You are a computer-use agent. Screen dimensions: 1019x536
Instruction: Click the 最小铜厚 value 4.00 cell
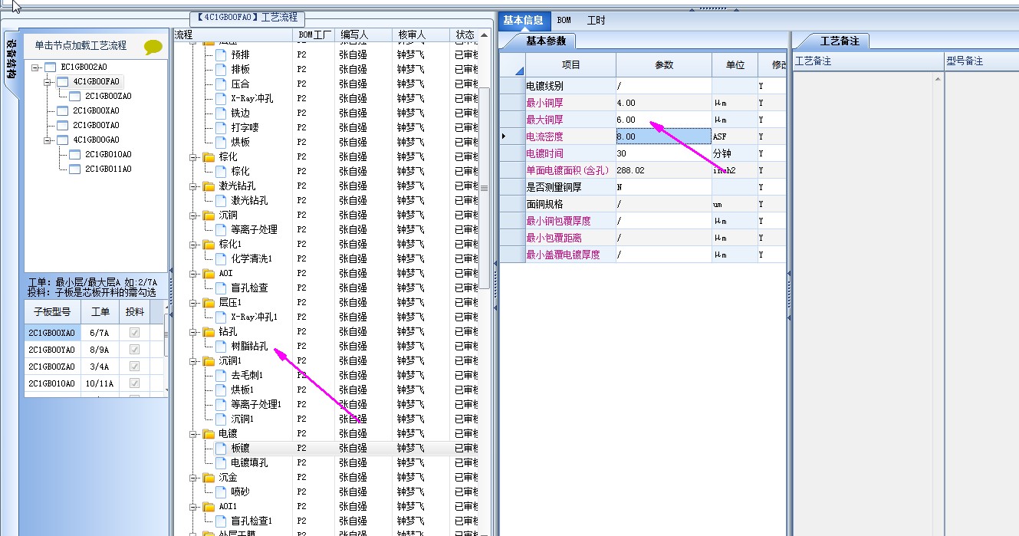(x=663, y=103)
